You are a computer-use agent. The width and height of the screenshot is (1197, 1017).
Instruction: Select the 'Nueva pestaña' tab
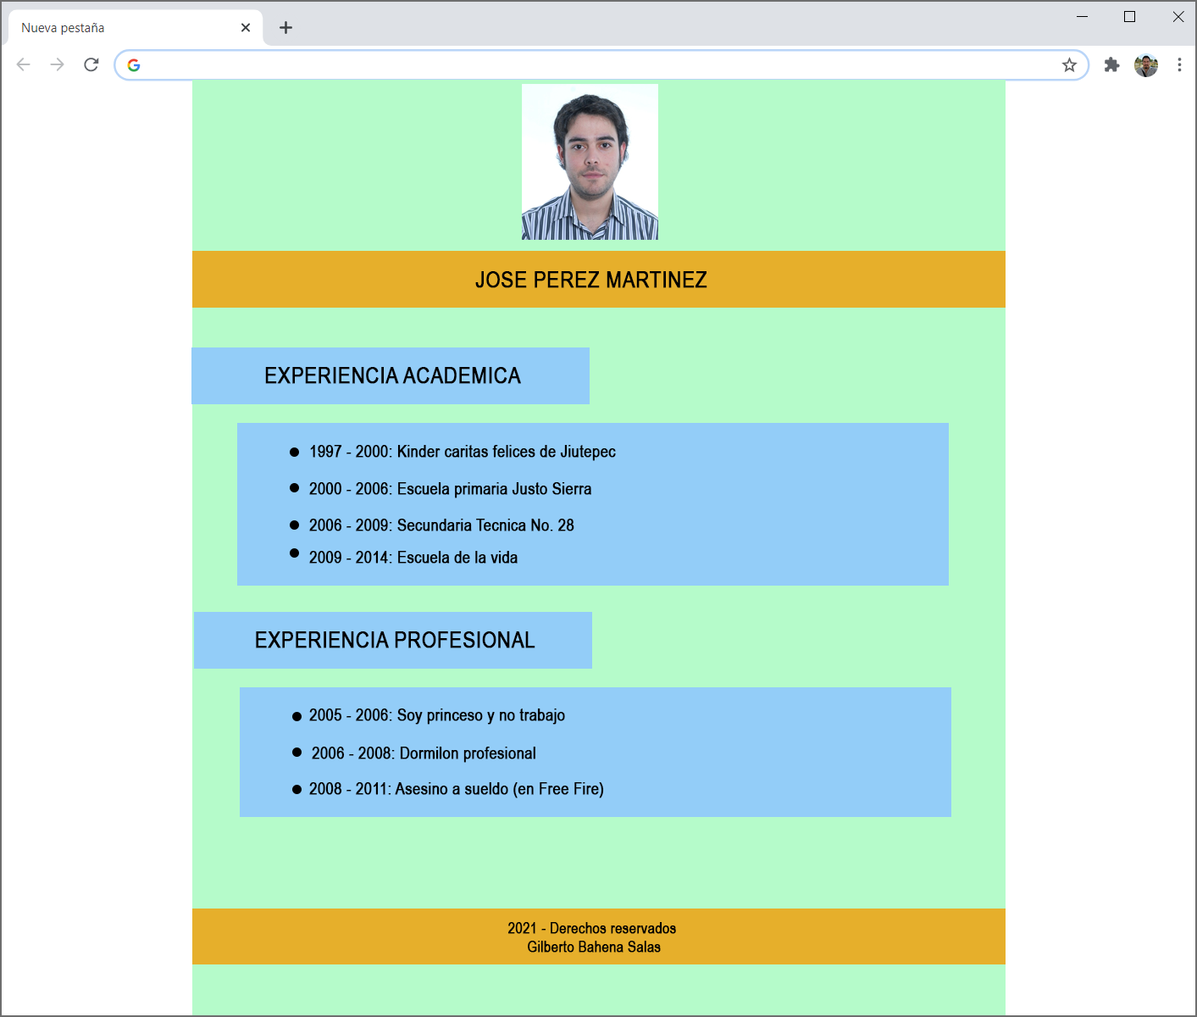pyautogui.click(x=127, y=26)
